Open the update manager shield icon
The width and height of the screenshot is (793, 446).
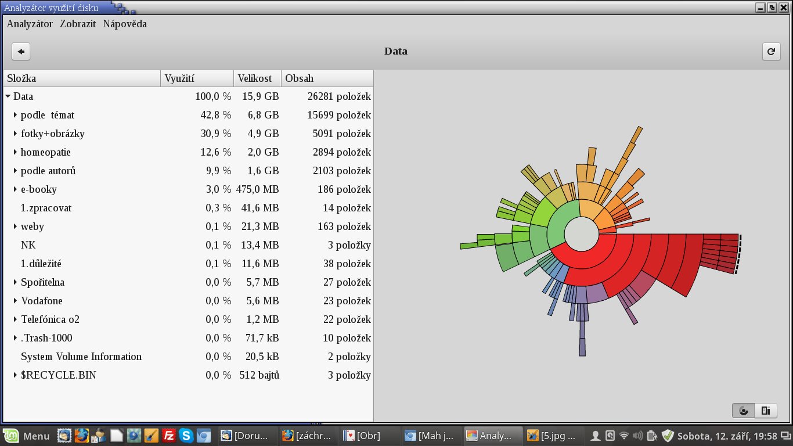[668, 435]
